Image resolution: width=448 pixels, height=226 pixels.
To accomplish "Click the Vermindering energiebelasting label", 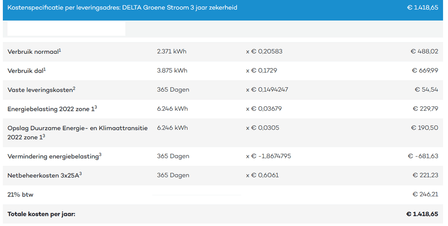I will pyautogui.click(x=52, y=156).
